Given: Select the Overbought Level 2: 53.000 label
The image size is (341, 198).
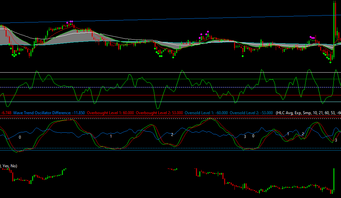Looking at the screenshot, I should (x=159, y=113).
